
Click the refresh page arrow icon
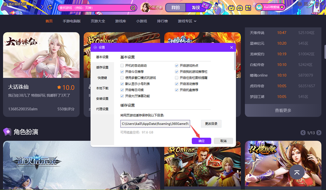(x=50, y=7)
